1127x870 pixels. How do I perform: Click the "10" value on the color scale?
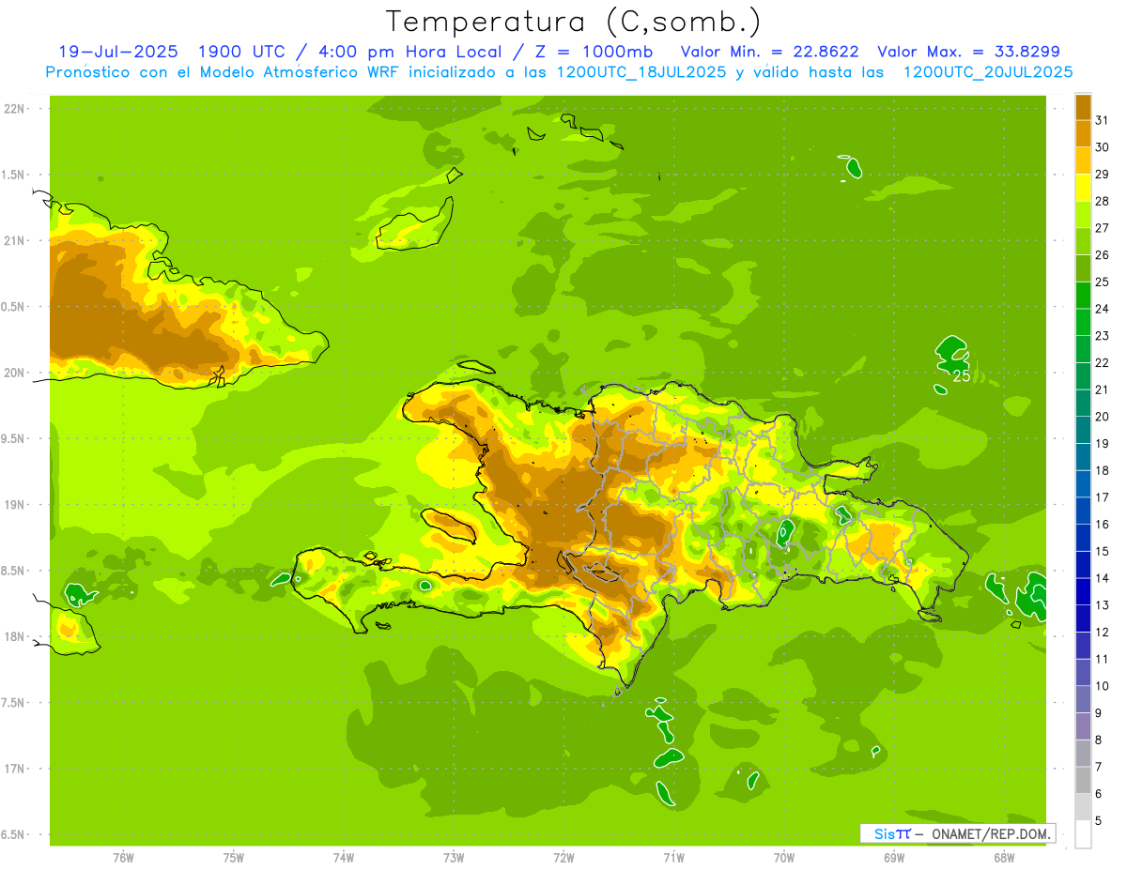click(1102, 686)
